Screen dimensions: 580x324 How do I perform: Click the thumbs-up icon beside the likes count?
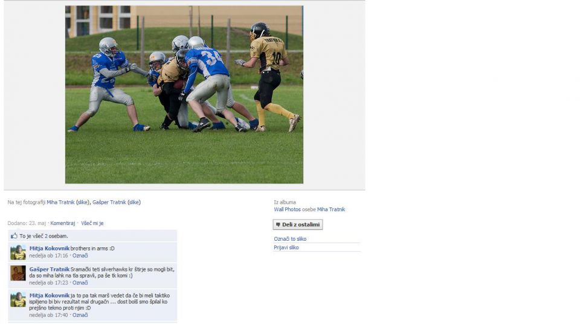coord(14,236)
